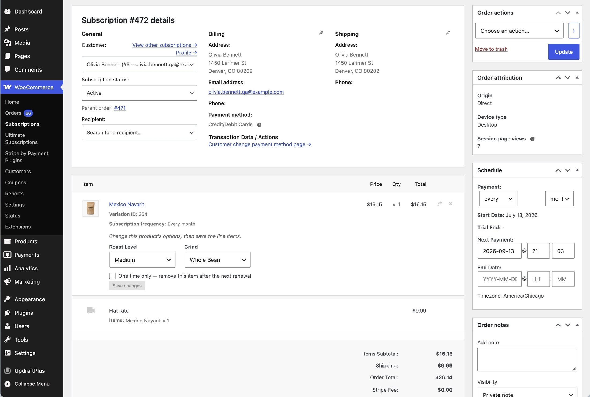
Task: Click the Plugins plug icon
Action: 8,313
